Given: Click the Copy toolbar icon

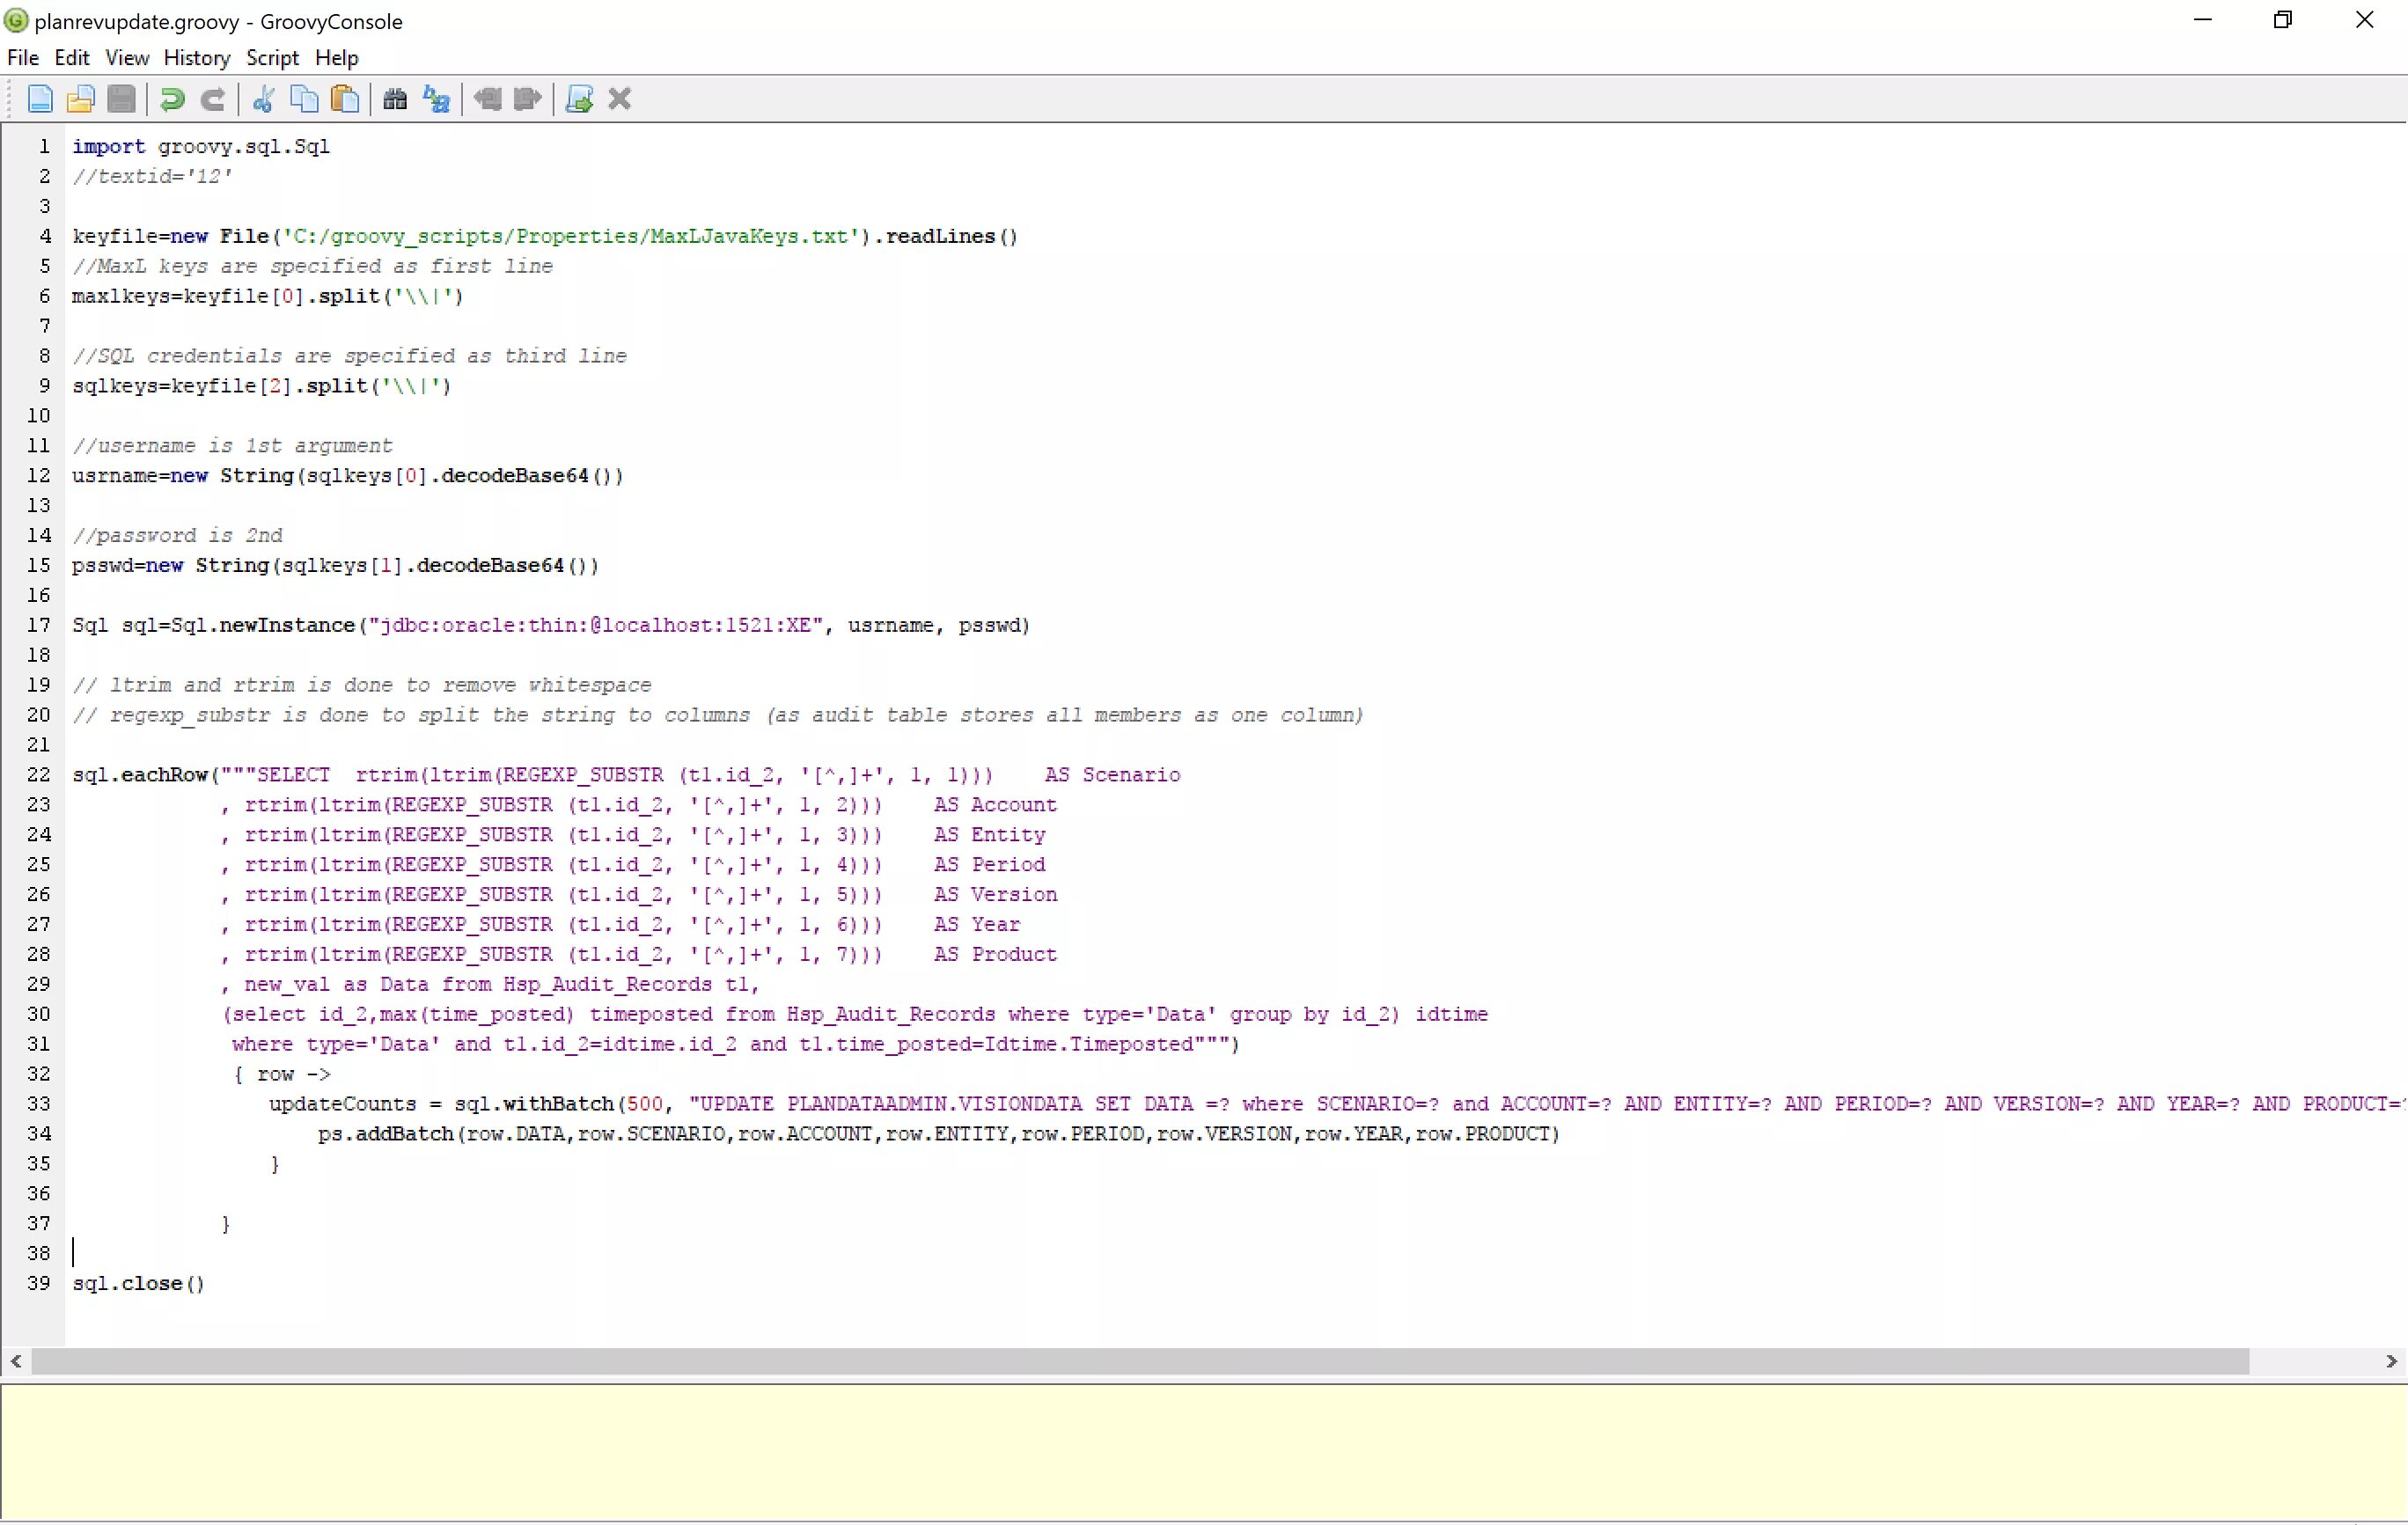Looking at the screenshot, I should coord(304,99).
